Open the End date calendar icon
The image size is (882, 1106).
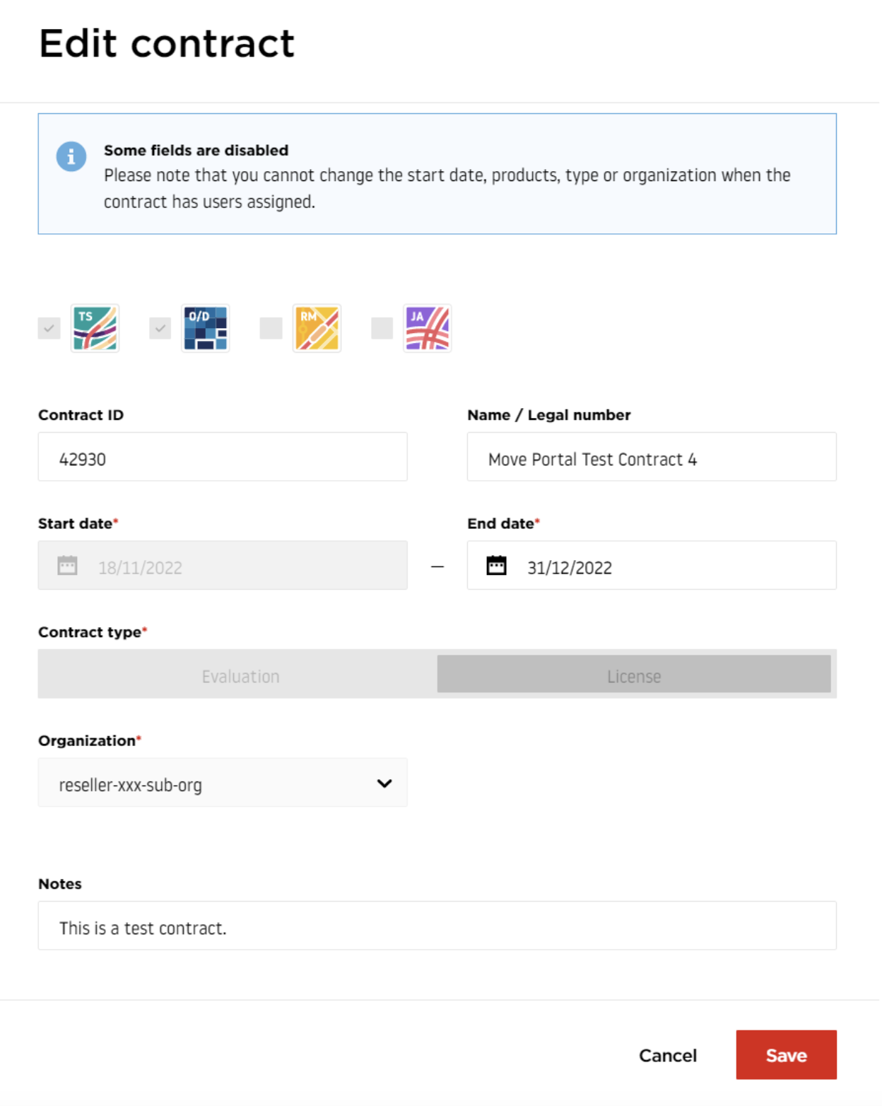[x=497, y=566]
